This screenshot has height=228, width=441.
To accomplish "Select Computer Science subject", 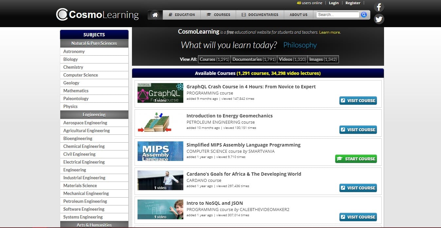I will [x=94, y=75].
